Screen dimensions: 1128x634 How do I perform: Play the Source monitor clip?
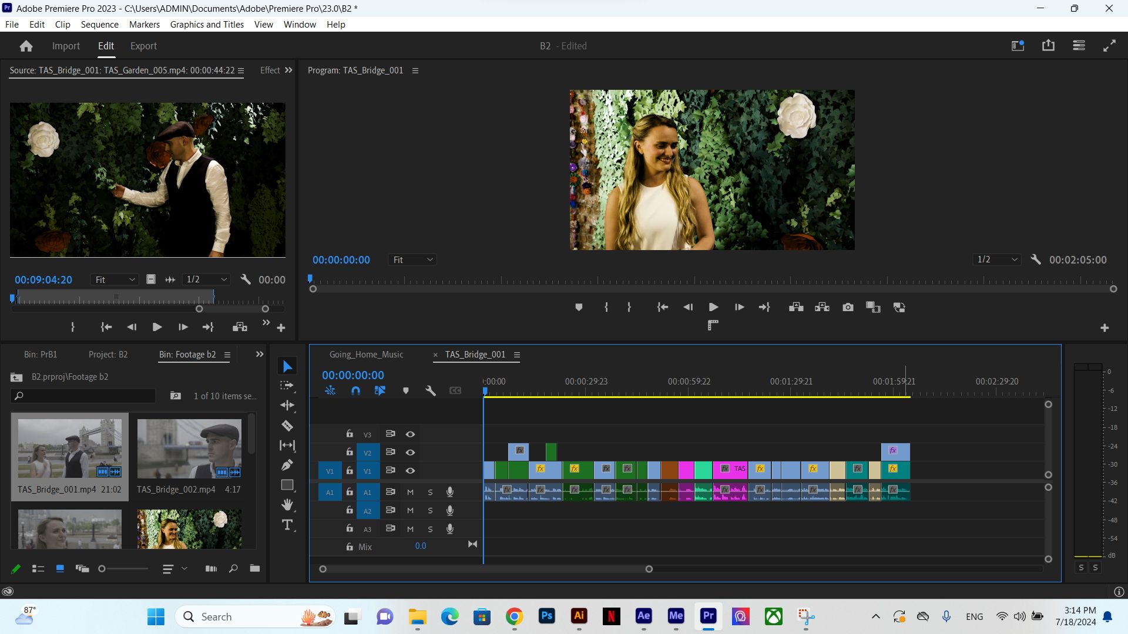pos(157,327)
